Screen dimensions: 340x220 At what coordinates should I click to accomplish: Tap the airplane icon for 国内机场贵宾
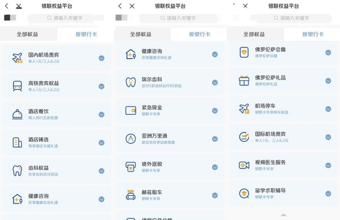17,58
